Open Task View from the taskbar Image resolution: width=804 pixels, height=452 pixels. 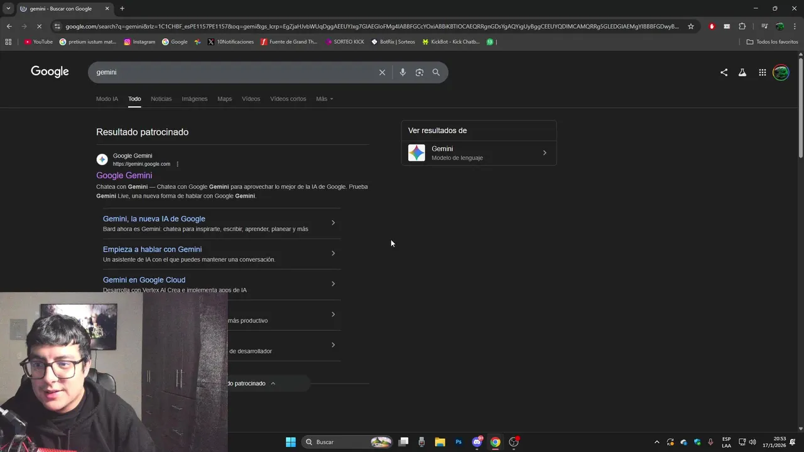(404, 442)
